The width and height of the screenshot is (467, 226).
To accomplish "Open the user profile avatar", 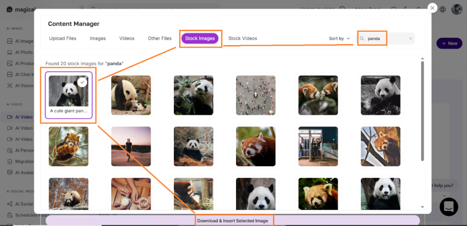I will pyautogui.click(x=456, y=9).
